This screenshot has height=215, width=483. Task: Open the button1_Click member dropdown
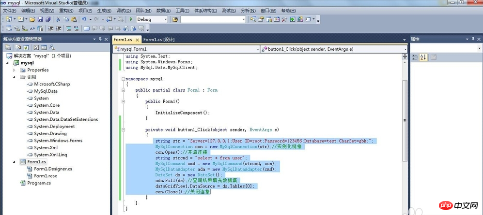[x=405, y=49]
